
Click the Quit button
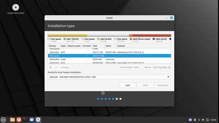point(128,85)
